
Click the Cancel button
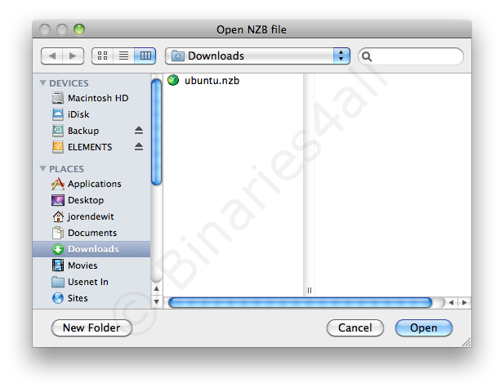[355, 327]
